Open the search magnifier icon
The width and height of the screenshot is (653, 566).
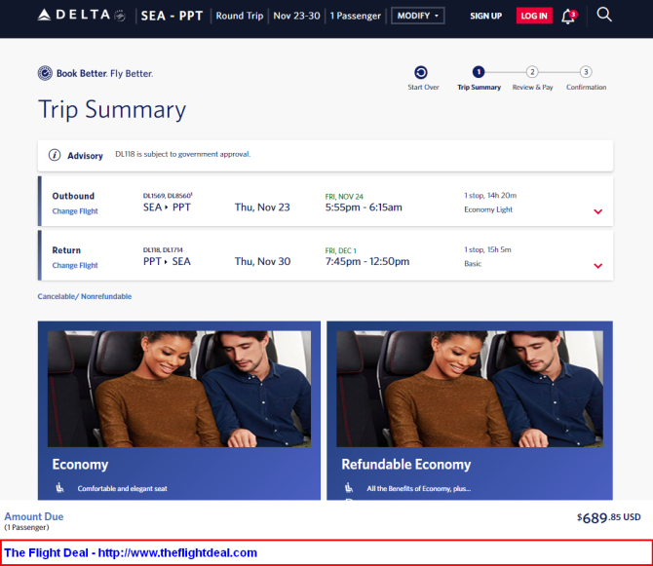pyautogui.click(x=604, y=15)
